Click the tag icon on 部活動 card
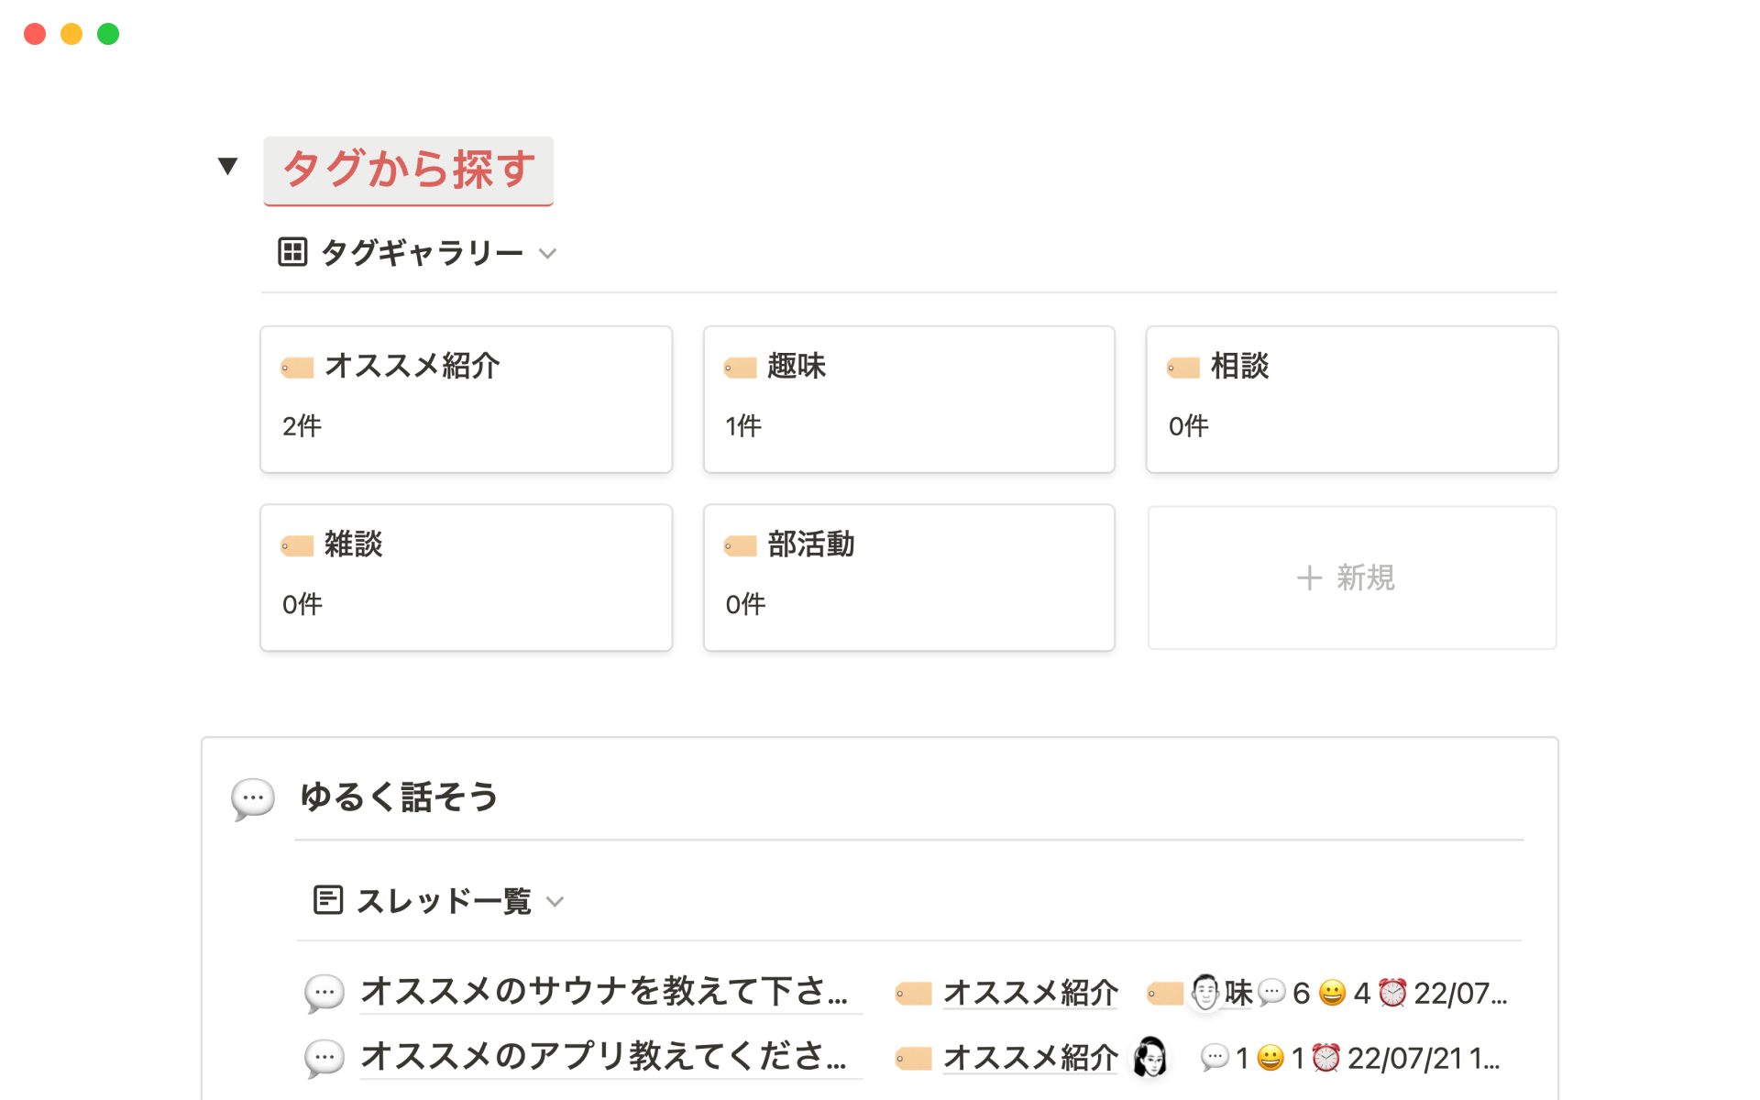The width and height of the screenshot is (1760, 1100). 740,546
